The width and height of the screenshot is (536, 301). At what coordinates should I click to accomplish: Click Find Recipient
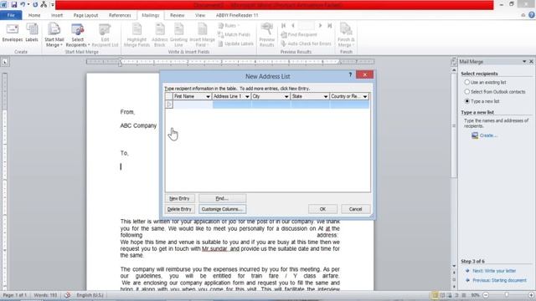coord(299,34)
